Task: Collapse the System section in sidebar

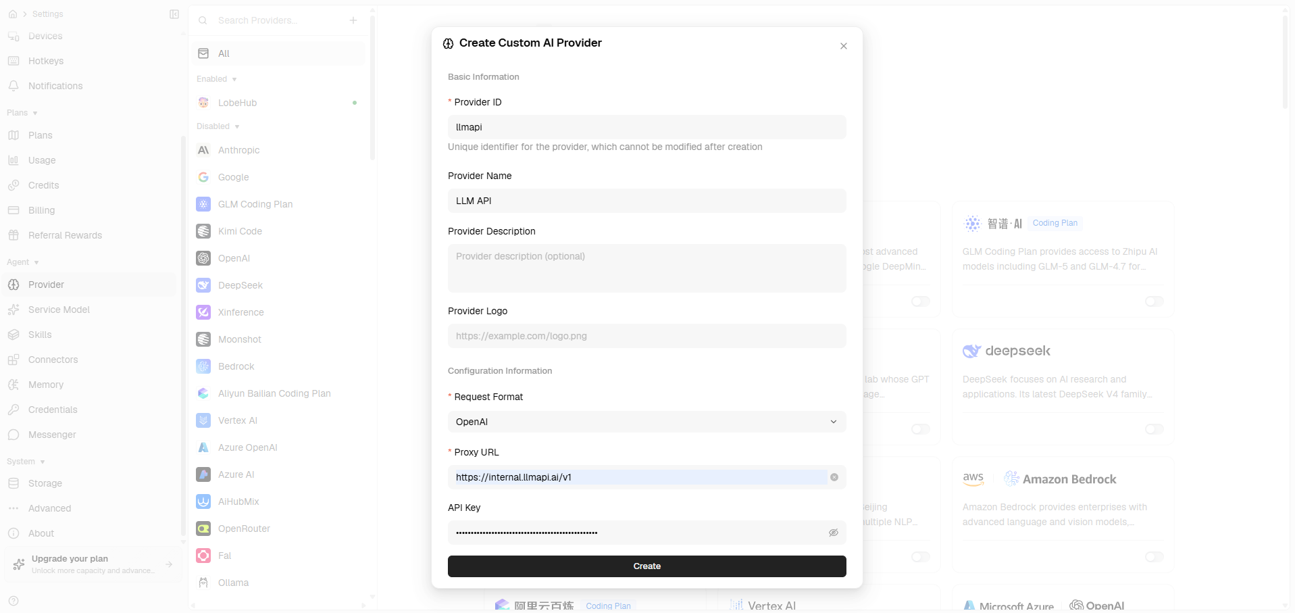Action: click(x=26, y=462)
